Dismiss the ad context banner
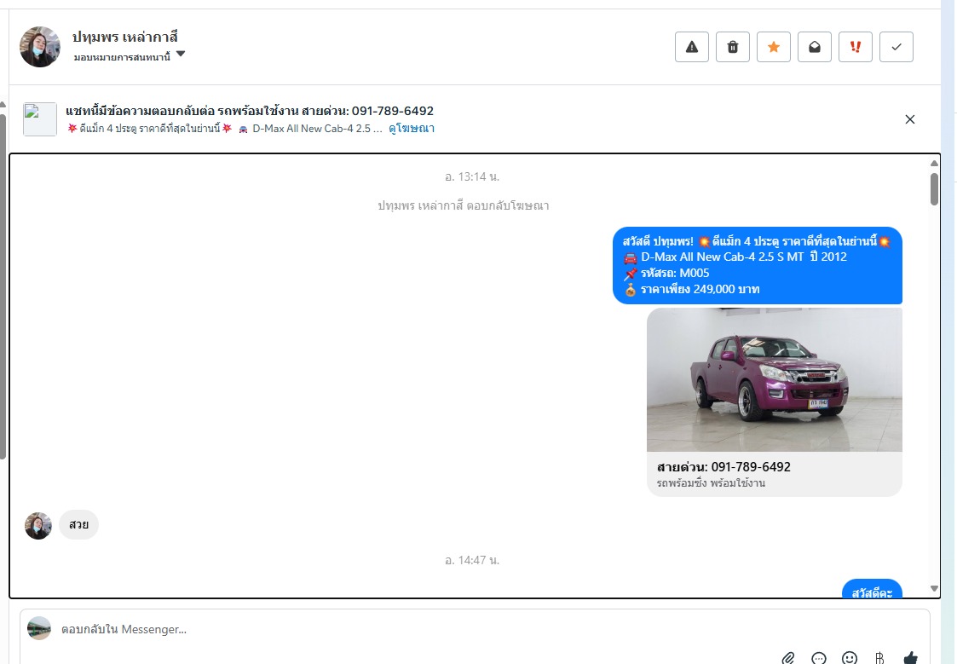 pyautogui.click(x=909, y=119)
